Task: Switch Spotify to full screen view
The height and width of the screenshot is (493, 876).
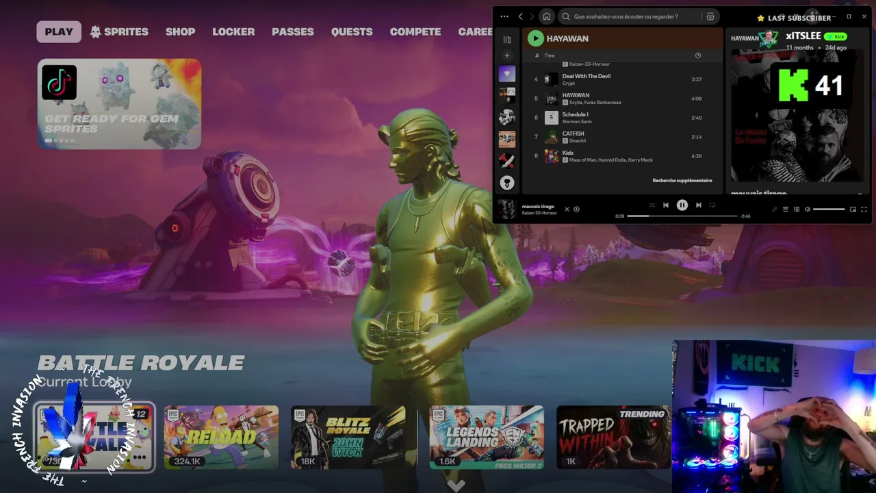Action: click(864, 209)
